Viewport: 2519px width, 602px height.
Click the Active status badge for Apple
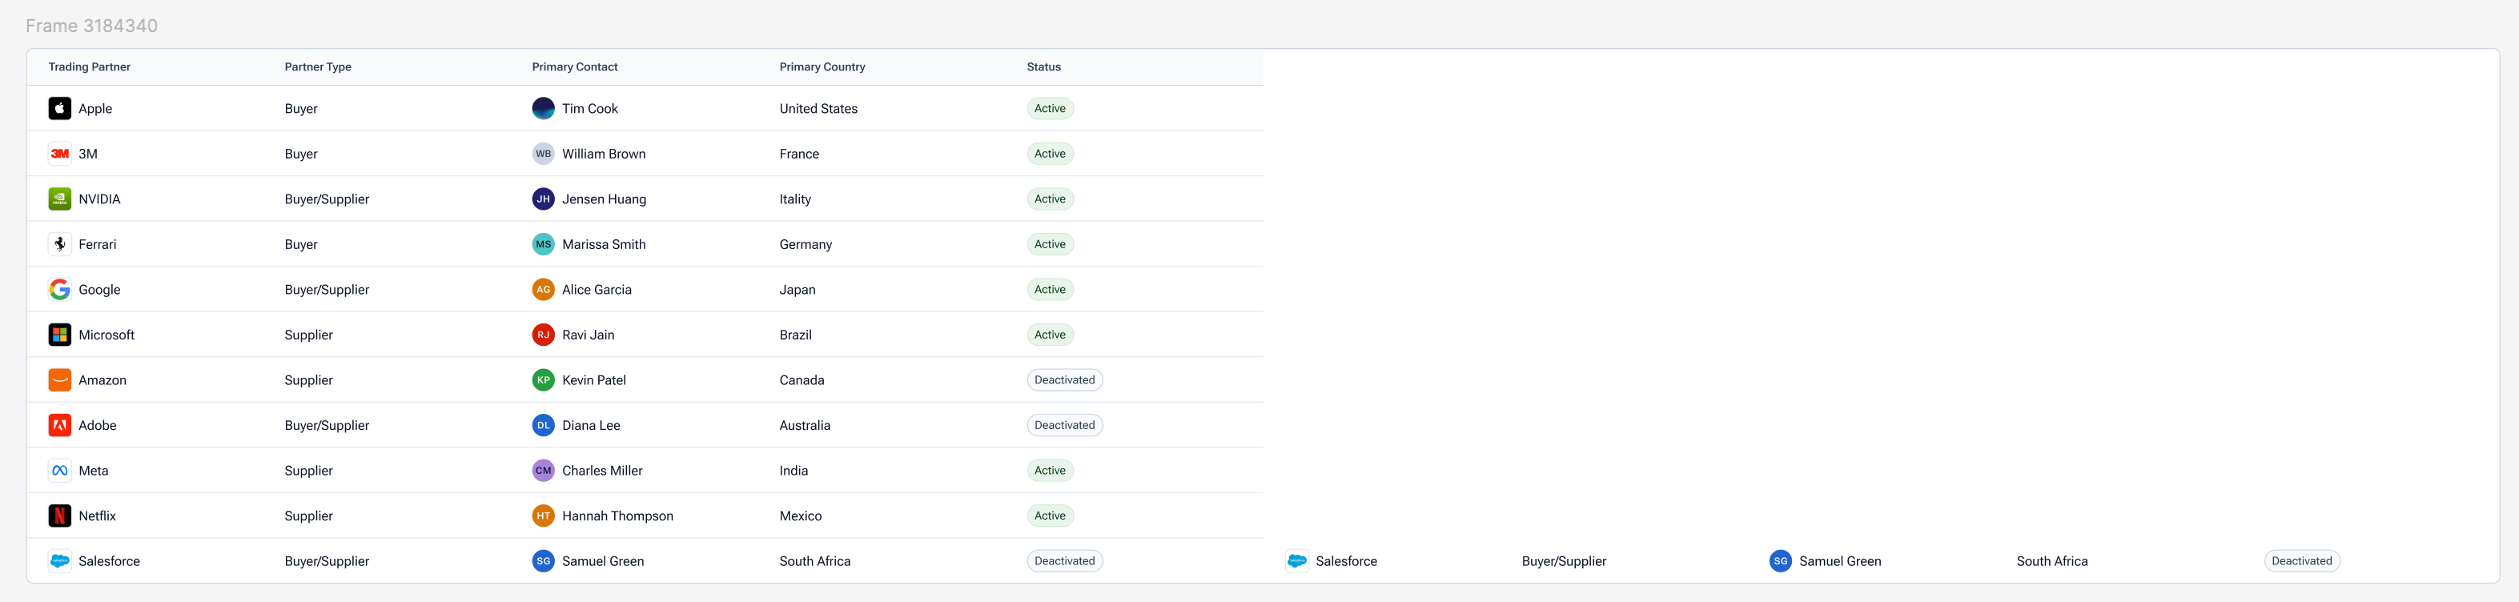1051,109
